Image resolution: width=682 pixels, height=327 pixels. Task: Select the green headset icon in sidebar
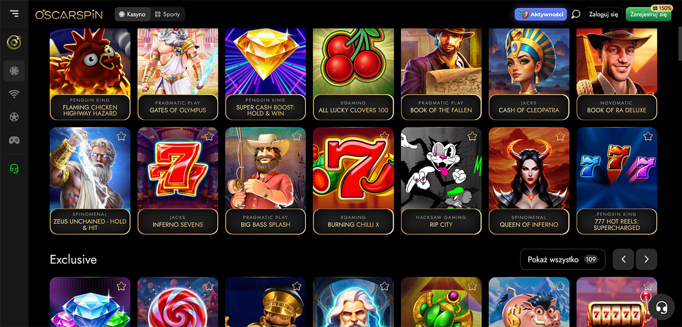click(14, 169)
